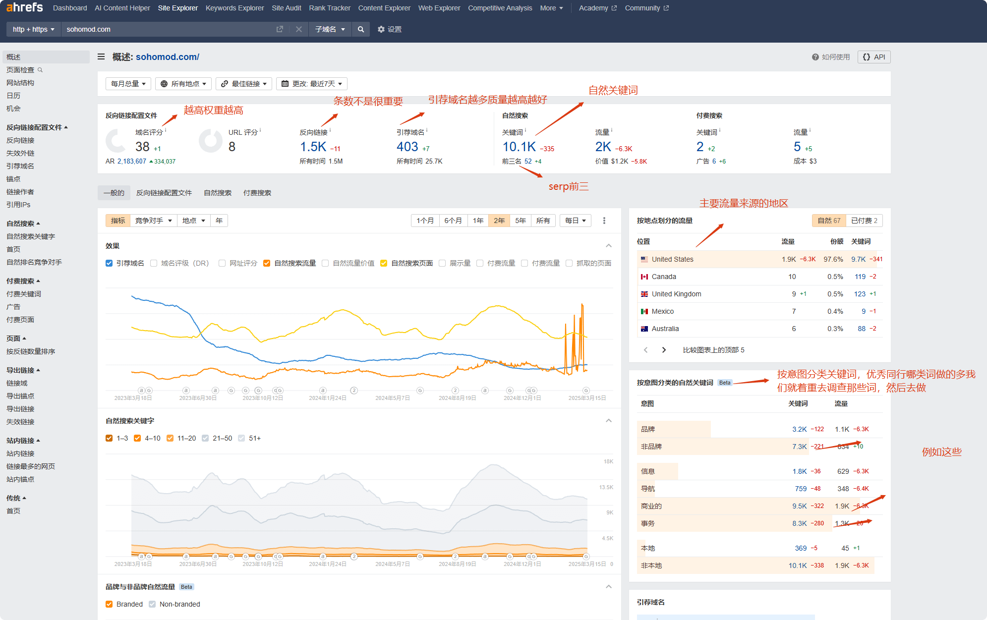The height and width of the screenshot is (620, 987).
Task: Open Keywords Explorer in top menu
Action: (x=234, y=8)
